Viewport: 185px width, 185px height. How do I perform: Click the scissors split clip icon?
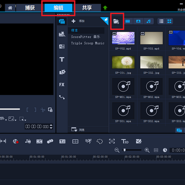[x=43, y=110]
